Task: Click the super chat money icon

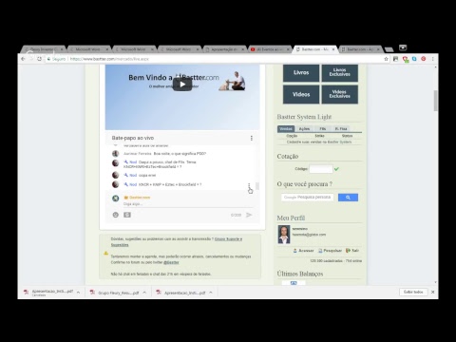Action: point(127,215)
